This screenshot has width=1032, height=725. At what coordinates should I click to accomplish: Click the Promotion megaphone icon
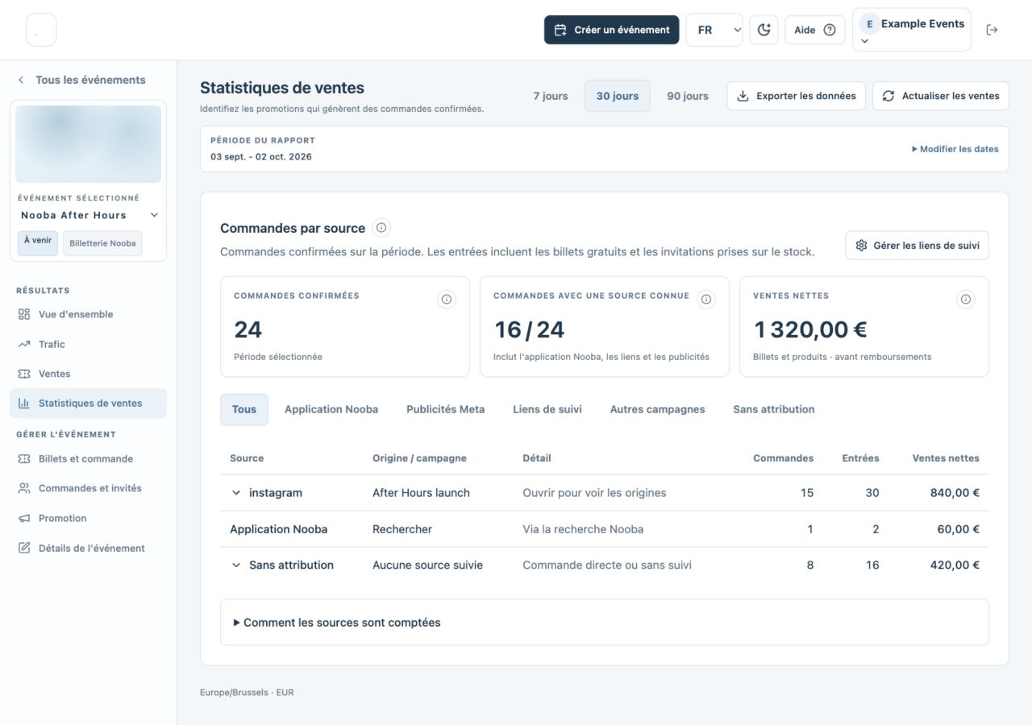coord(24,518)
